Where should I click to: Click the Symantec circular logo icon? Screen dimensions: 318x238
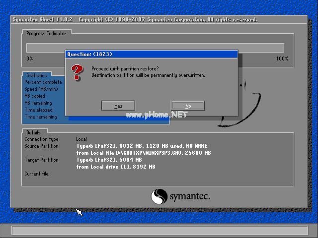(x=159, y=196)
